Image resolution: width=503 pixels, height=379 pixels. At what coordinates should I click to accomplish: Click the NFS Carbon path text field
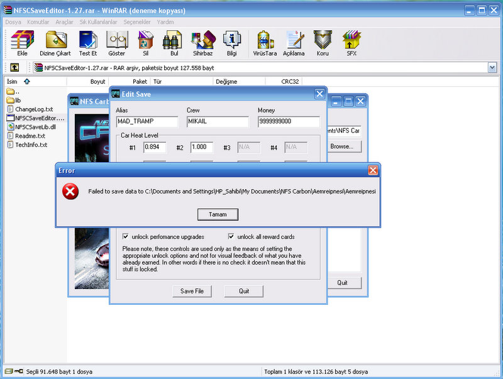click(344, 131)
